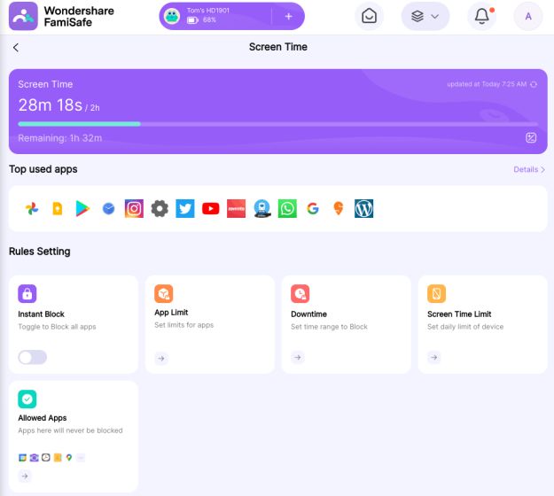The height and width of the screenshot is (496, 554).
Task: Open the notifications bell
Action: tap(482, 16)
